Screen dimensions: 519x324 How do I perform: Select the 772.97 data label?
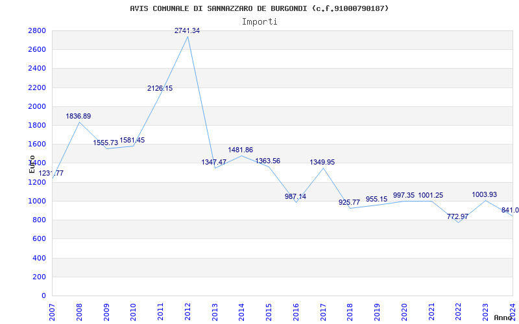click(x=457, y=217)
